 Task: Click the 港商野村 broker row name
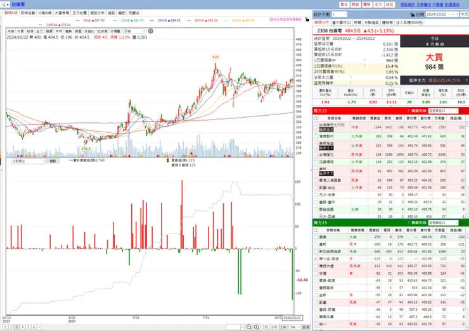tap(326, 136)
